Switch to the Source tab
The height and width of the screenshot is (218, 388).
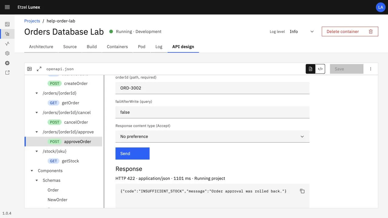click(70, 47)
